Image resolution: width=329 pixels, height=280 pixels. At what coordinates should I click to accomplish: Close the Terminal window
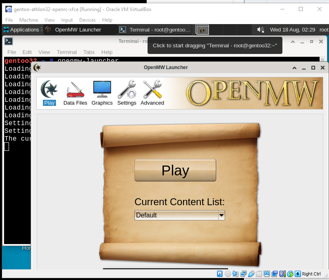tap(321, 42)
